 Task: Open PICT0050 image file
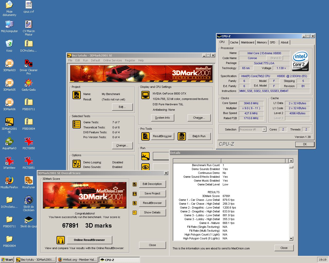tap(29, 143)
